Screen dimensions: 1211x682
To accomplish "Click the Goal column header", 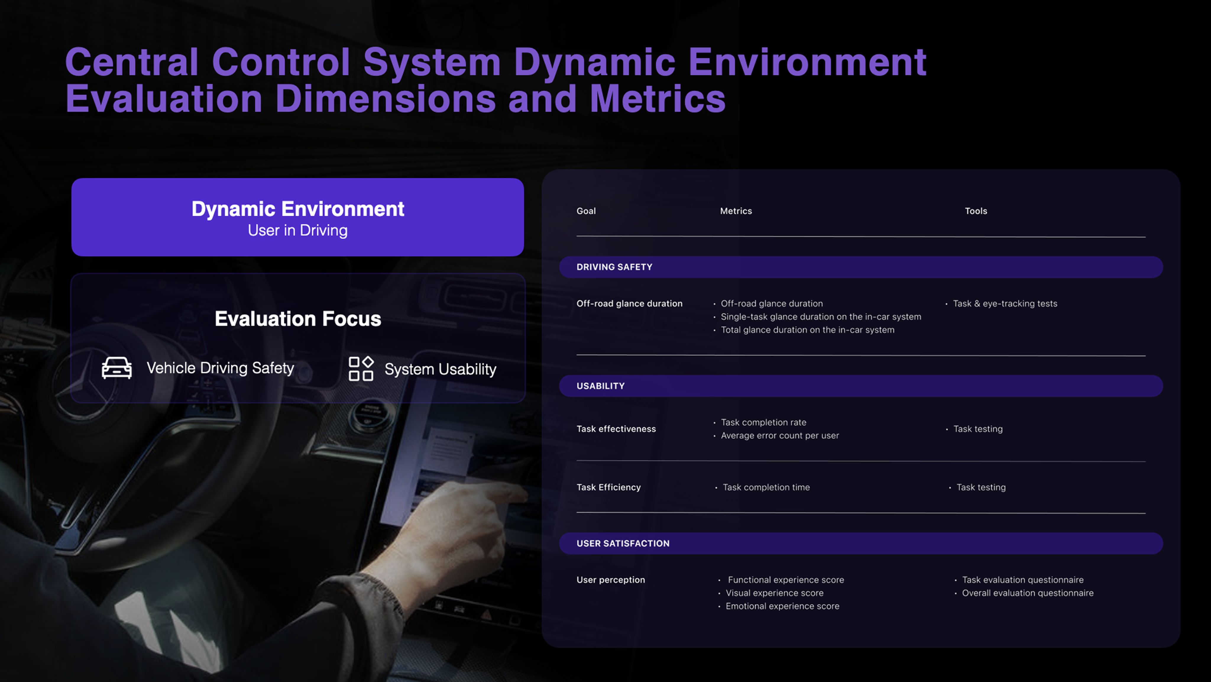I will [586, 211].
